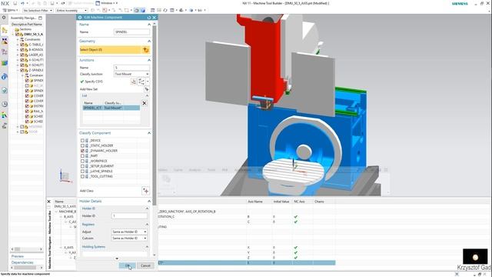Image resolution: width=492 pixels, height=277 pixels.
Task: Click the Save icon in the title bar
Action: [15, 3]
